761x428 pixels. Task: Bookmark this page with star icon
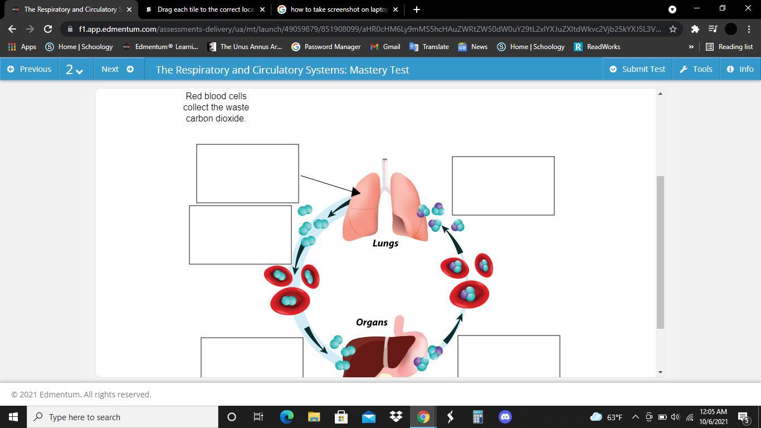pyautogui.click(x=673, y=29)
